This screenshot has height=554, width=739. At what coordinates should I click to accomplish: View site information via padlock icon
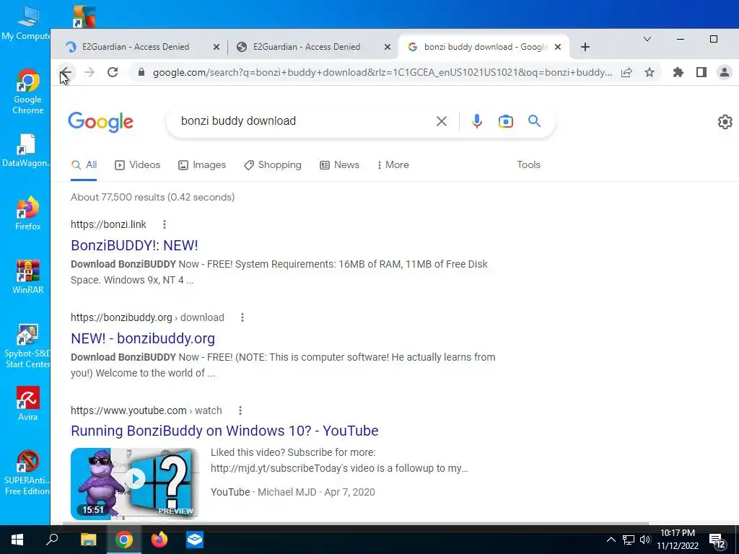tap(141, 73)
